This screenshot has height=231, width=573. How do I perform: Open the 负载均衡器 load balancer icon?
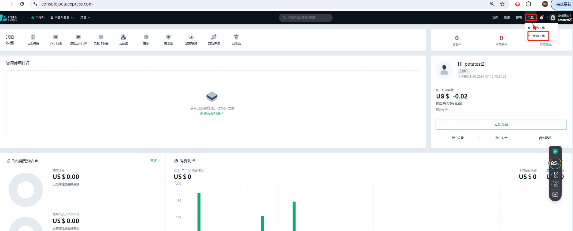point(101,37)
